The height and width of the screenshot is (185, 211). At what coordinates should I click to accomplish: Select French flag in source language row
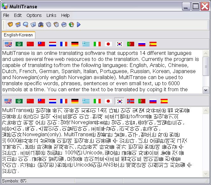coord(64,44)
